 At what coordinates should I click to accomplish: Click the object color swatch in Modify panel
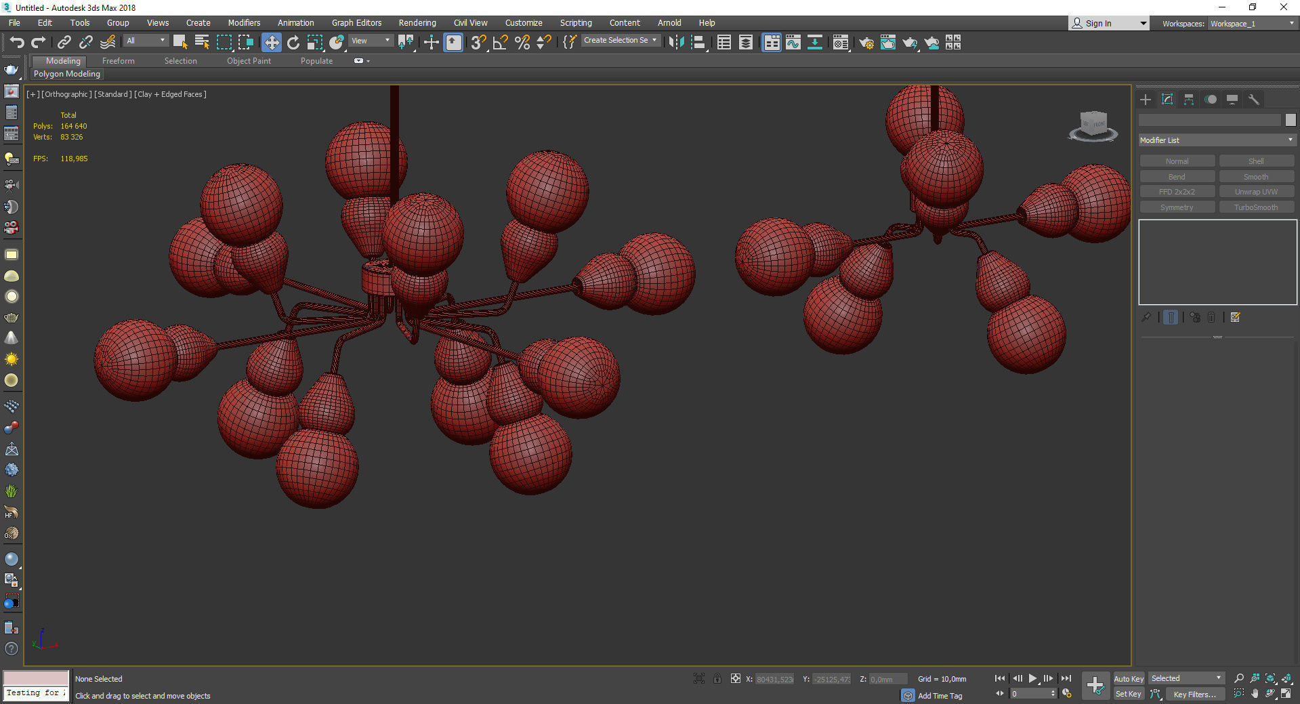1291,120
